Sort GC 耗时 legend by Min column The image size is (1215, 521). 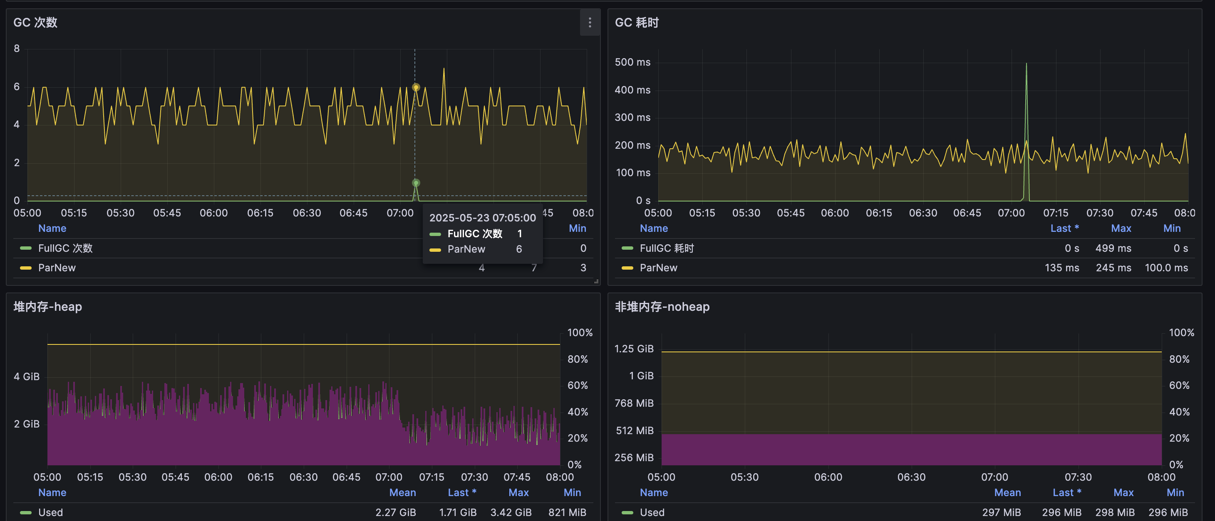tap(1172, 229)
